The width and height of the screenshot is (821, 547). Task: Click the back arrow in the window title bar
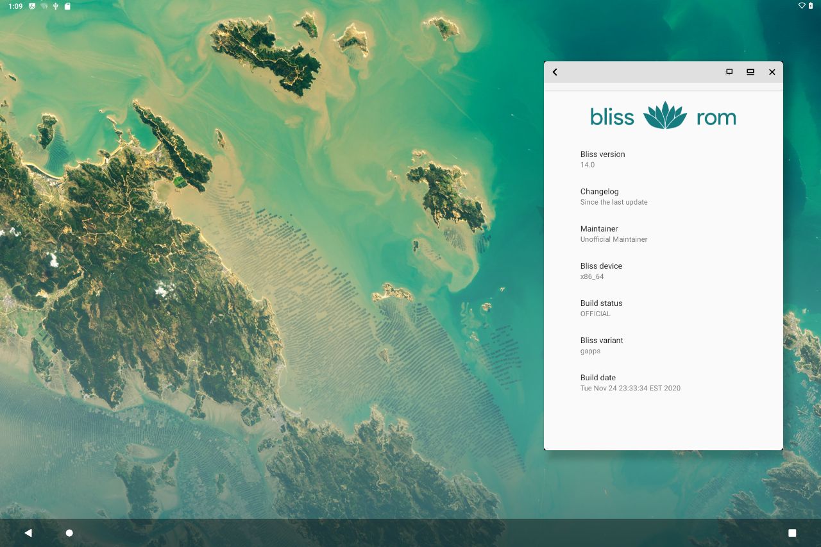click(555, 72)
